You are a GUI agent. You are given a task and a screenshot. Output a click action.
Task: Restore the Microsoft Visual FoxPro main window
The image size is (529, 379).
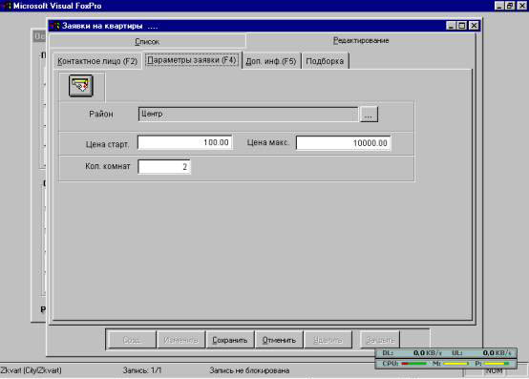[x=510, y=6]
